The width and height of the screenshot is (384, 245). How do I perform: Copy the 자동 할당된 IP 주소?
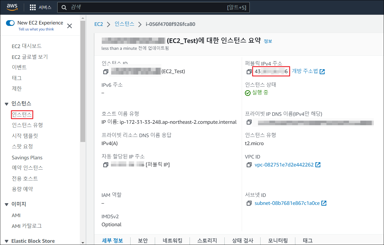pyautogui.click(x=105, y=165)
